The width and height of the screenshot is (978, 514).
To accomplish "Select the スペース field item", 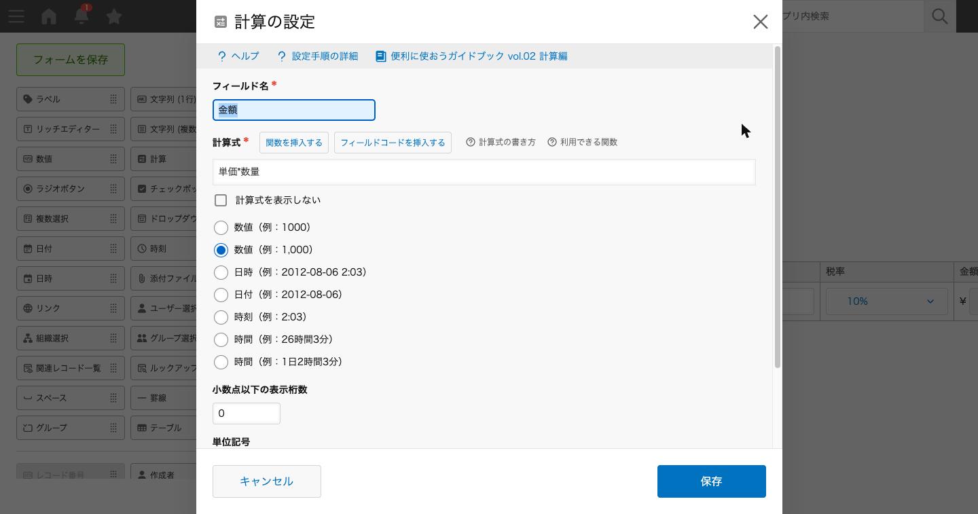I will click(71, 398).
